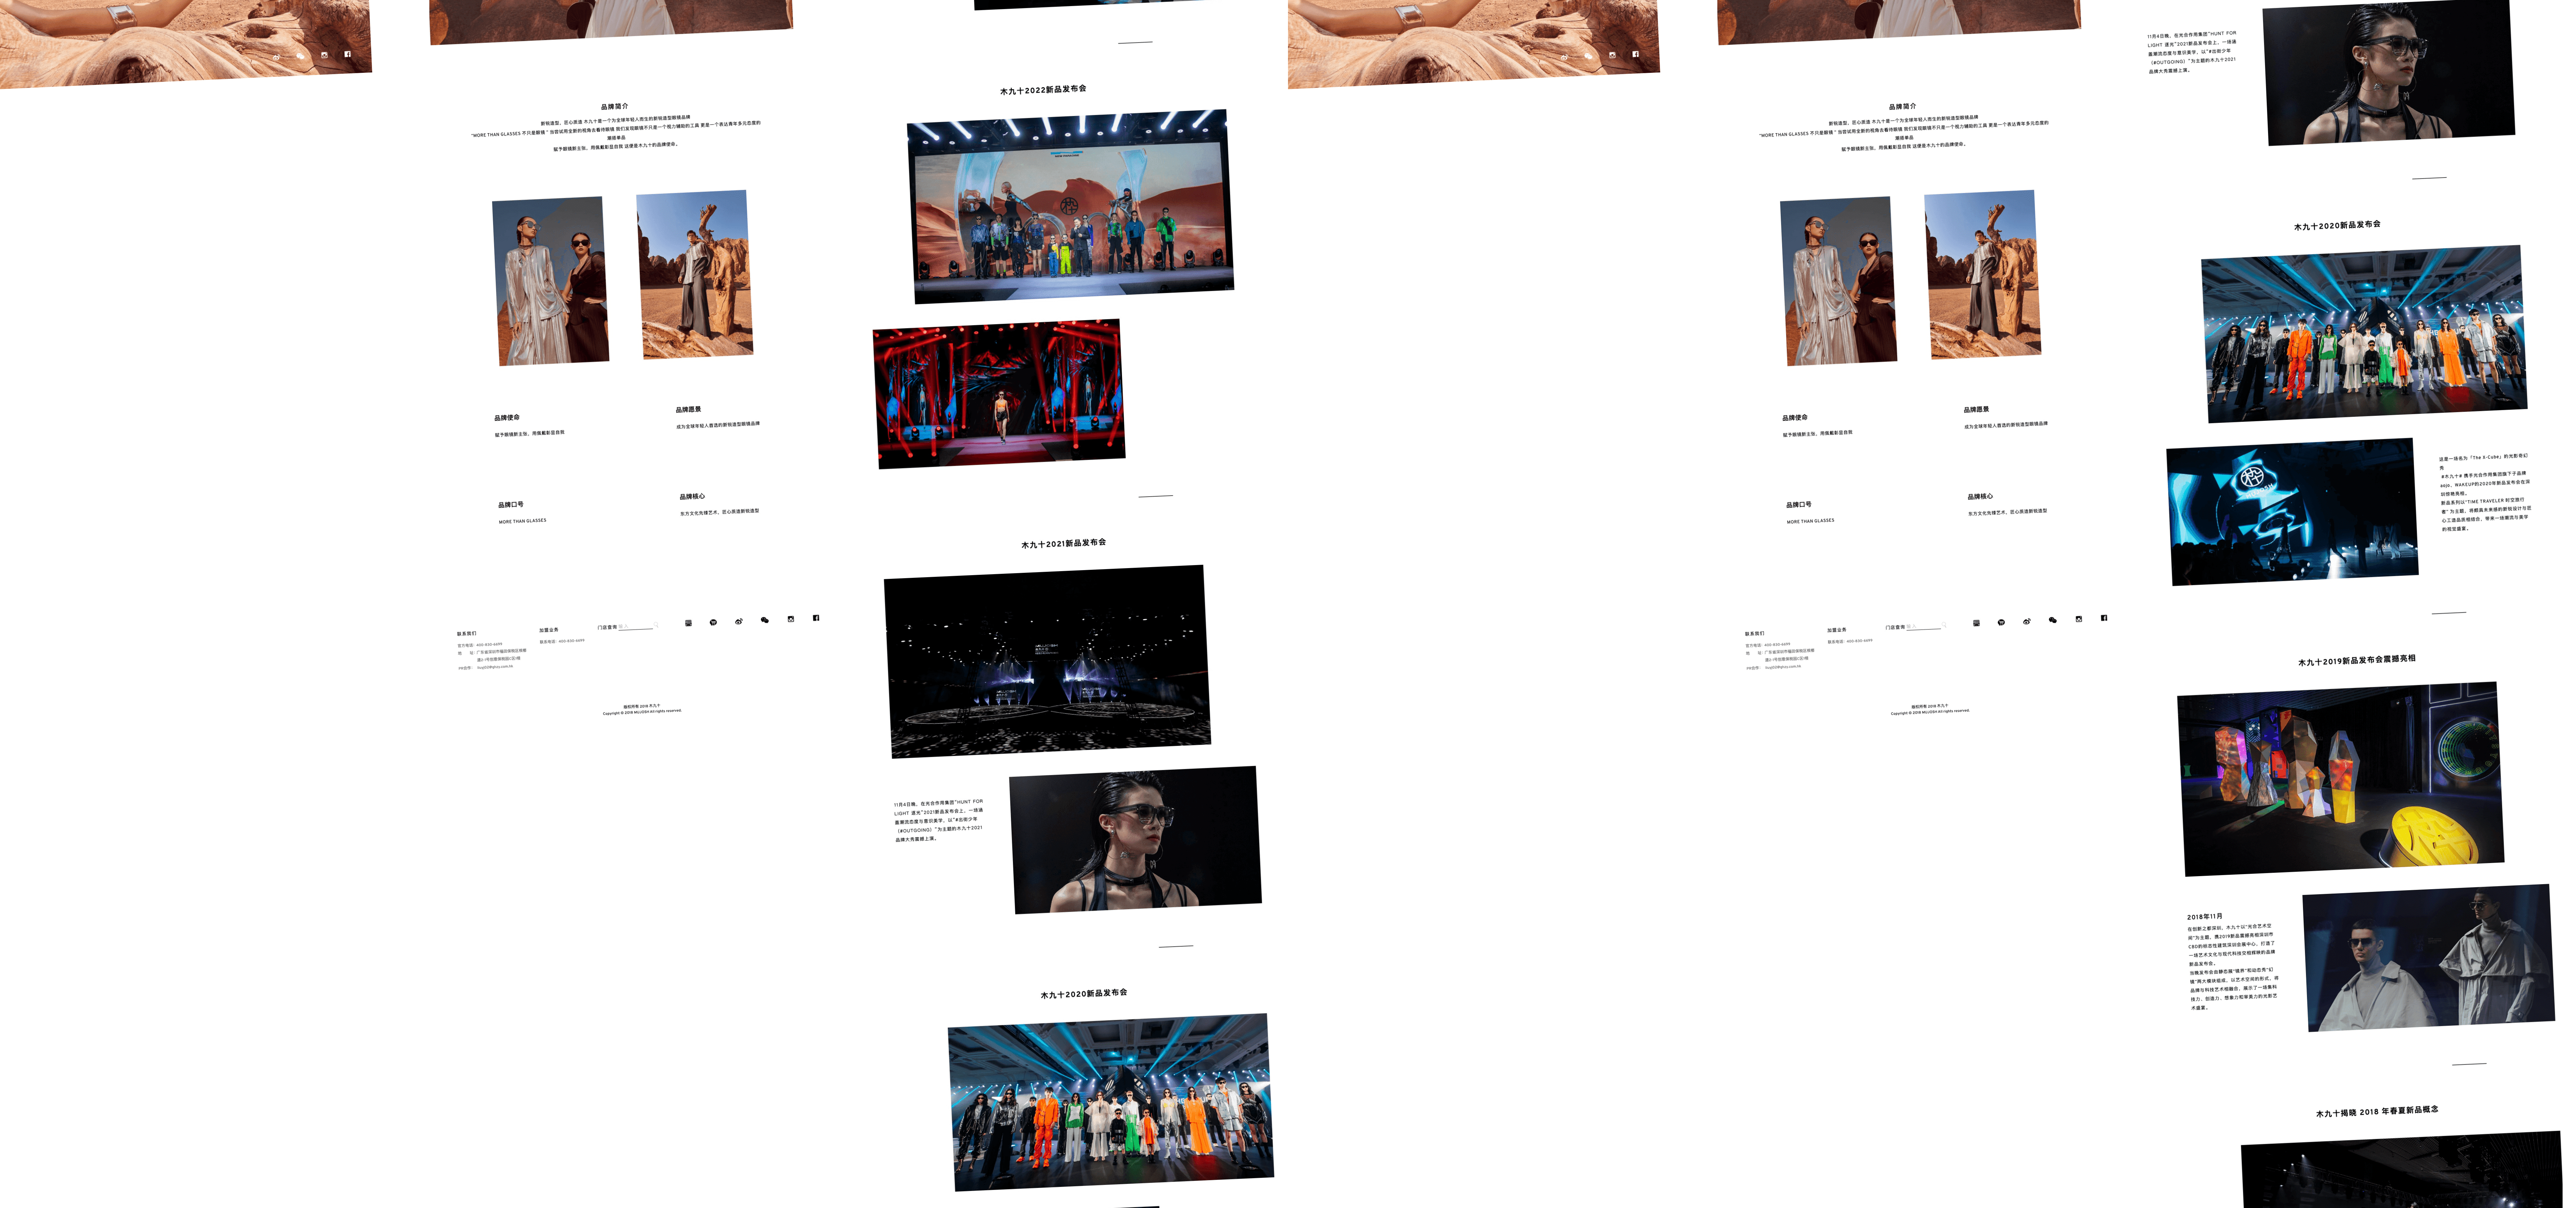Open the colorful crystal sculptures photo

[x=2341, y=779]
